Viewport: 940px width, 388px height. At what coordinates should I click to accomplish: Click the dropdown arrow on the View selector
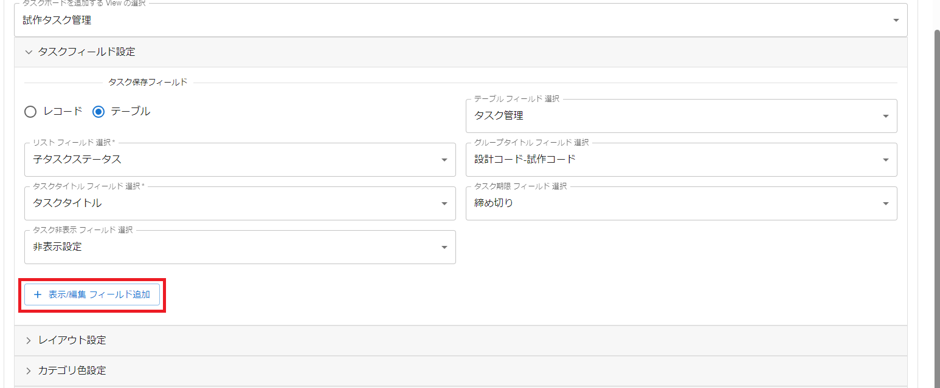point(895,20)
